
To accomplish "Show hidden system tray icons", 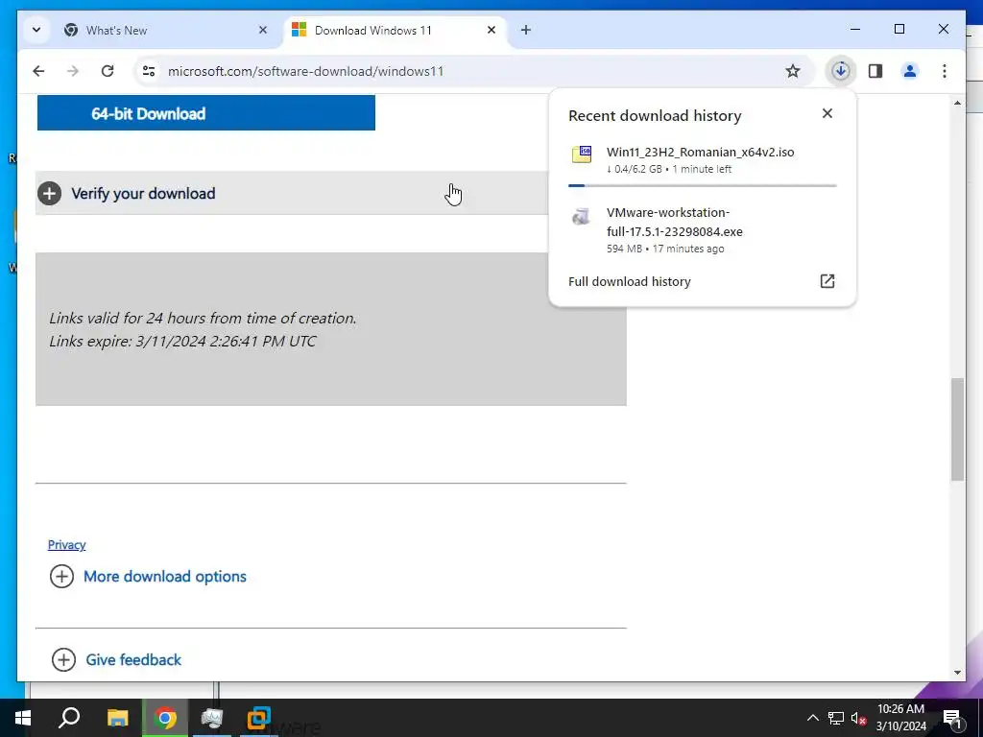I will click(812, 718).
